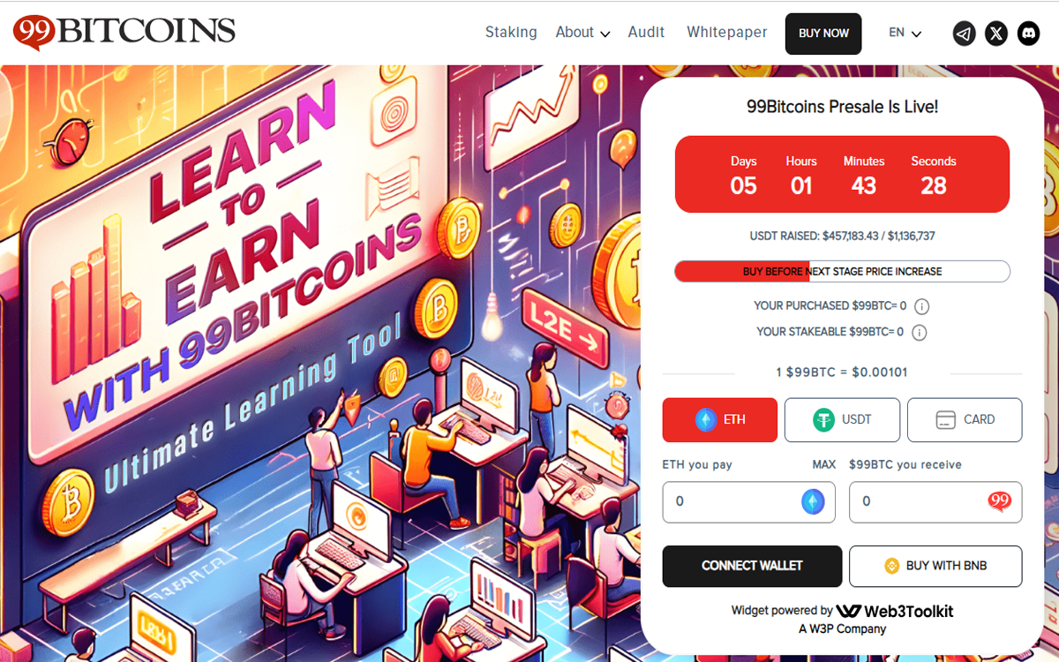Show info for stakeable $99BTC
This screenshot has width=1059, height=662.
point(919,333)
